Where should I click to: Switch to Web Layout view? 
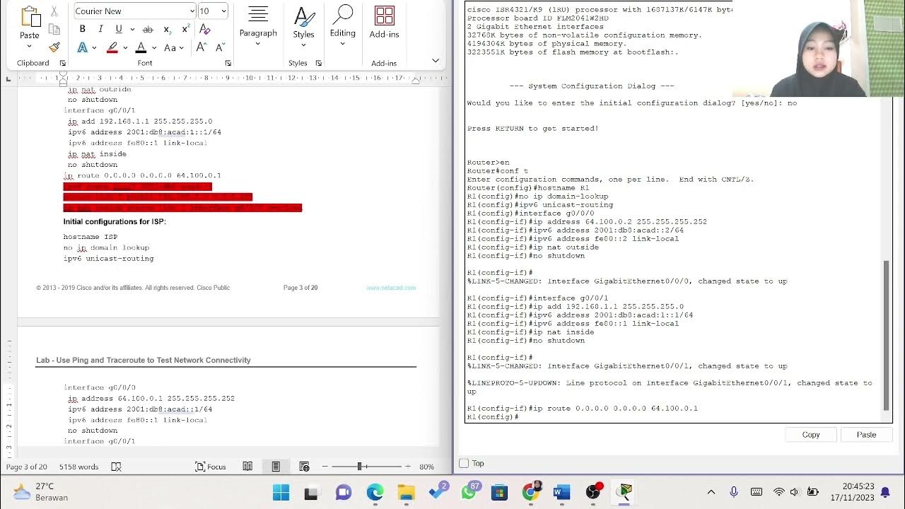pyautogui.click(x=304, y=467)
